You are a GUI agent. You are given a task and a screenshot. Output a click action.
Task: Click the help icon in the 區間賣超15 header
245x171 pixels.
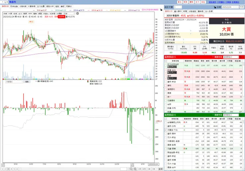(213, 115)
